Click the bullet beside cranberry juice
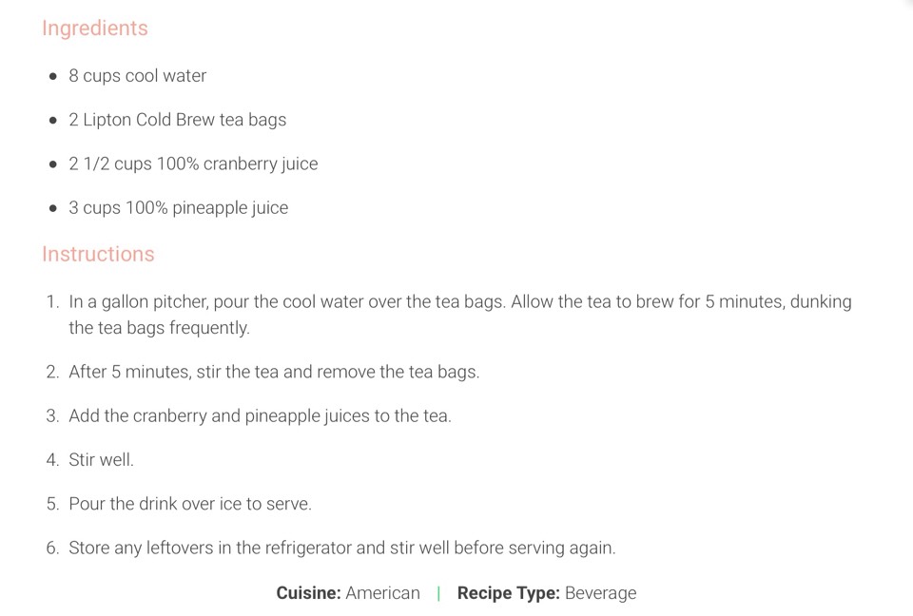 pos(53,164)
